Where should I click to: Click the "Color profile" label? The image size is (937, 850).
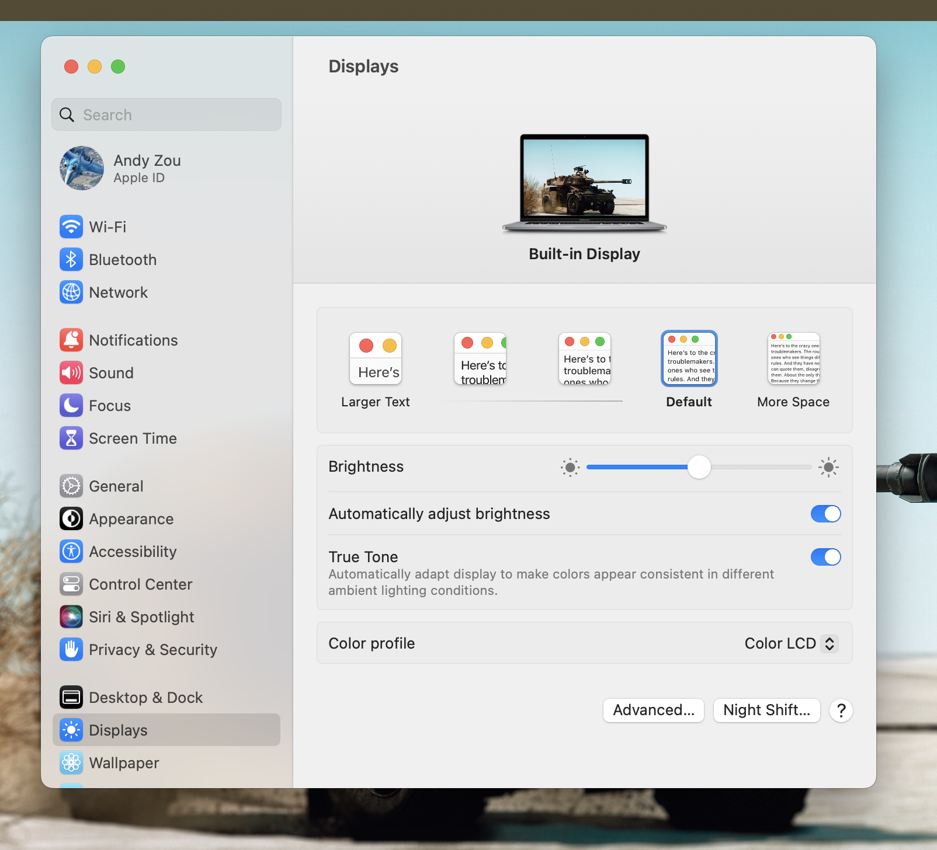(x=372, y=643)
